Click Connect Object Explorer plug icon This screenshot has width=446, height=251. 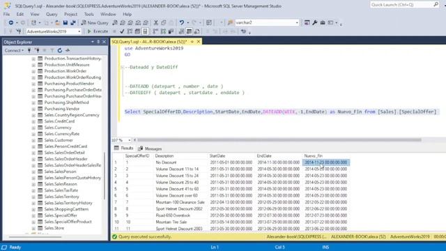click(29, 50)
